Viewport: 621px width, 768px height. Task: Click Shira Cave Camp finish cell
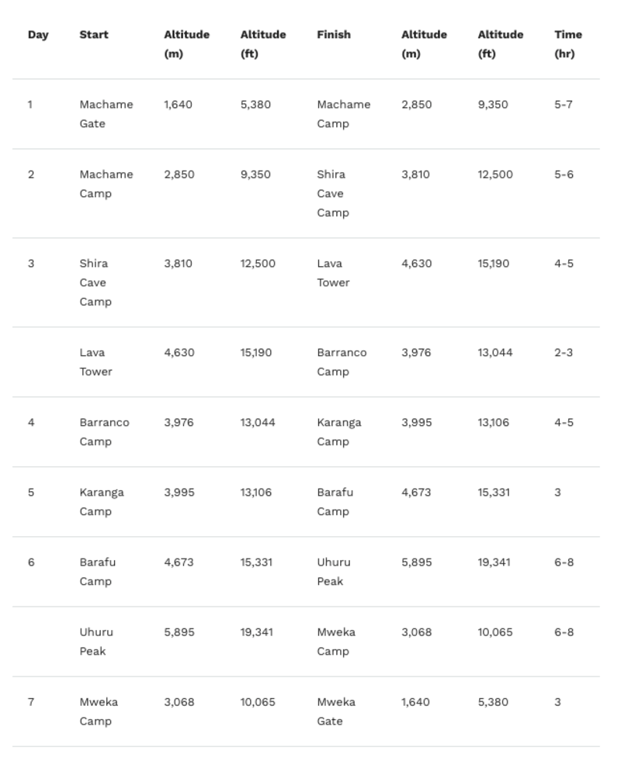333,193
